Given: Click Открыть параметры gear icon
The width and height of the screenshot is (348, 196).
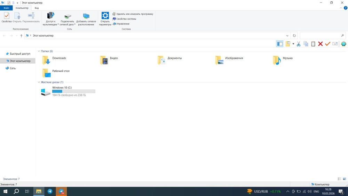Looking at the screenshot, I should (105, 16).
